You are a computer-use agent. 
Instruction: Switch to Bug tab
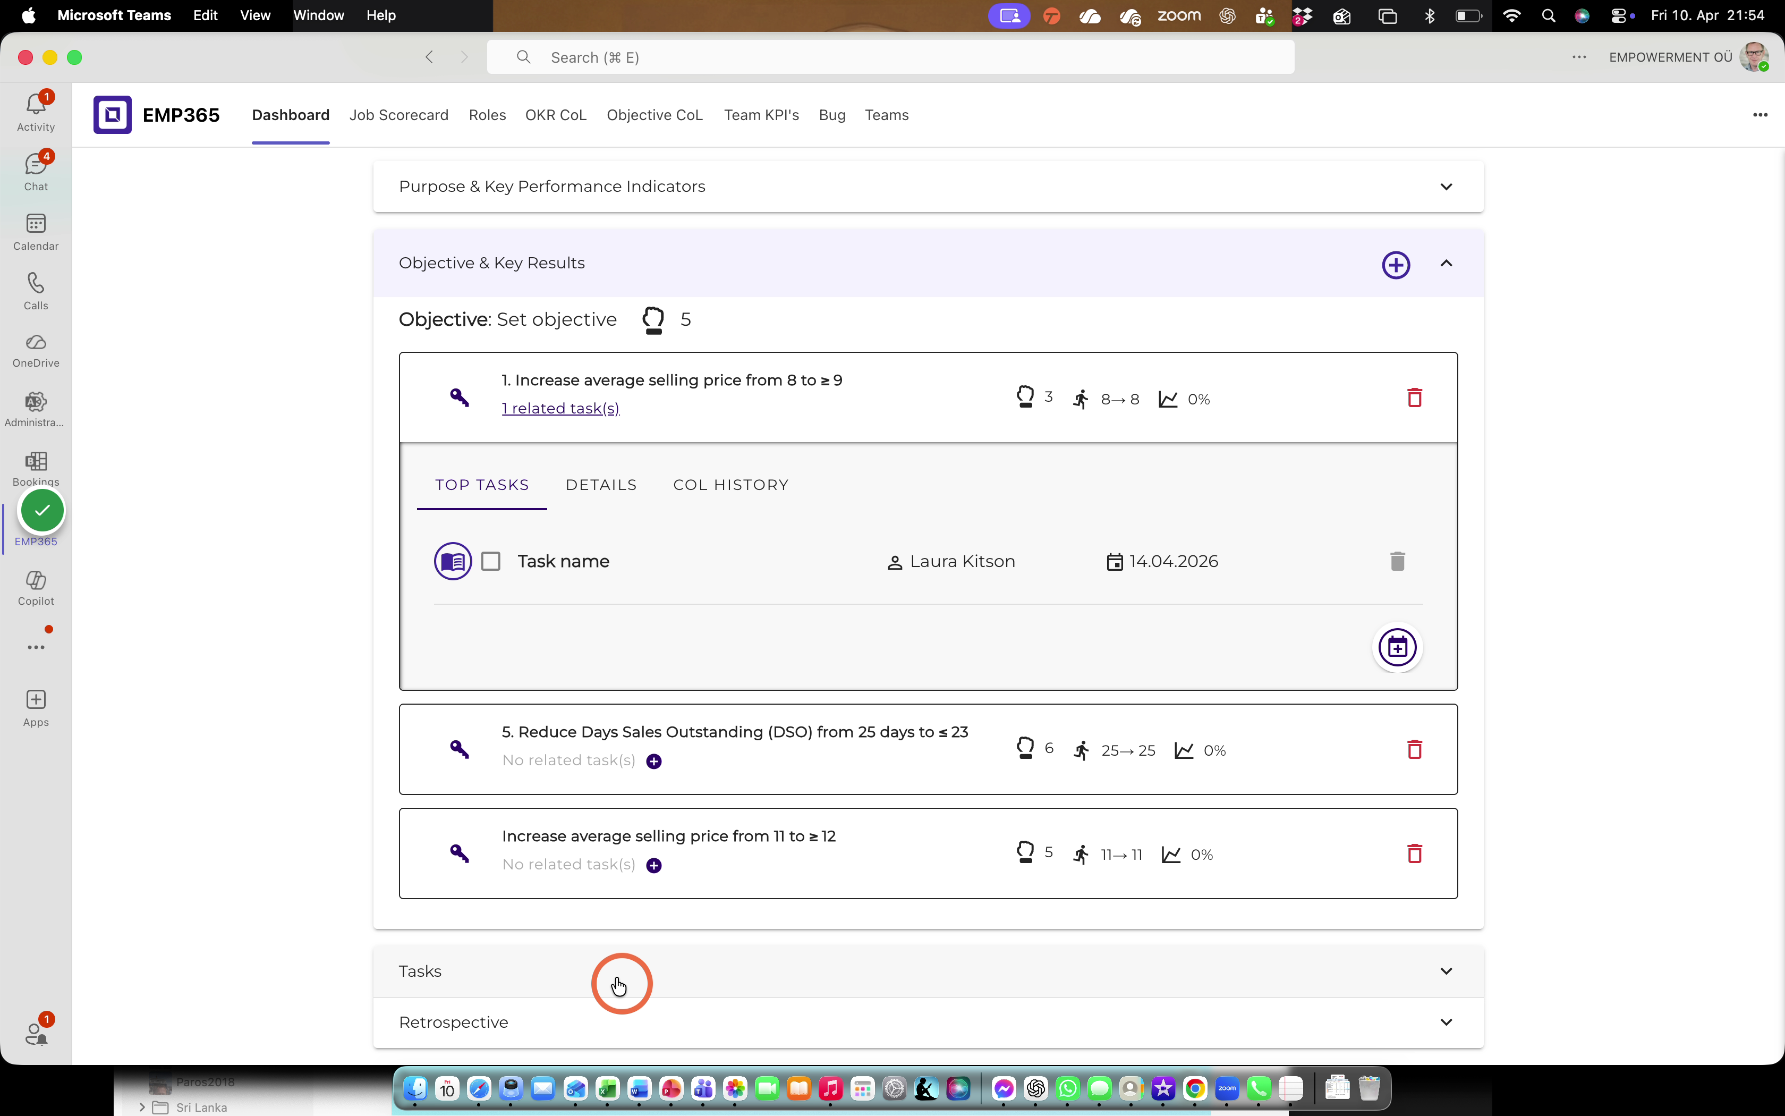pyautogui.click(x=831, y=115)
